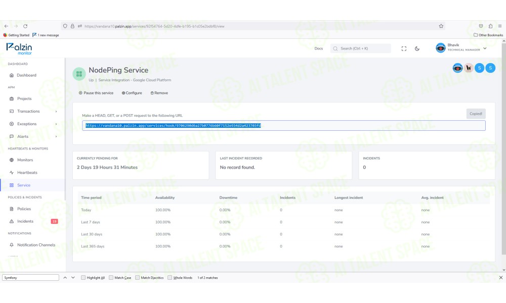Open the Pocket save icon in the toolbar
Viewport: 506px width, 303px height.
tap(481, 26)
